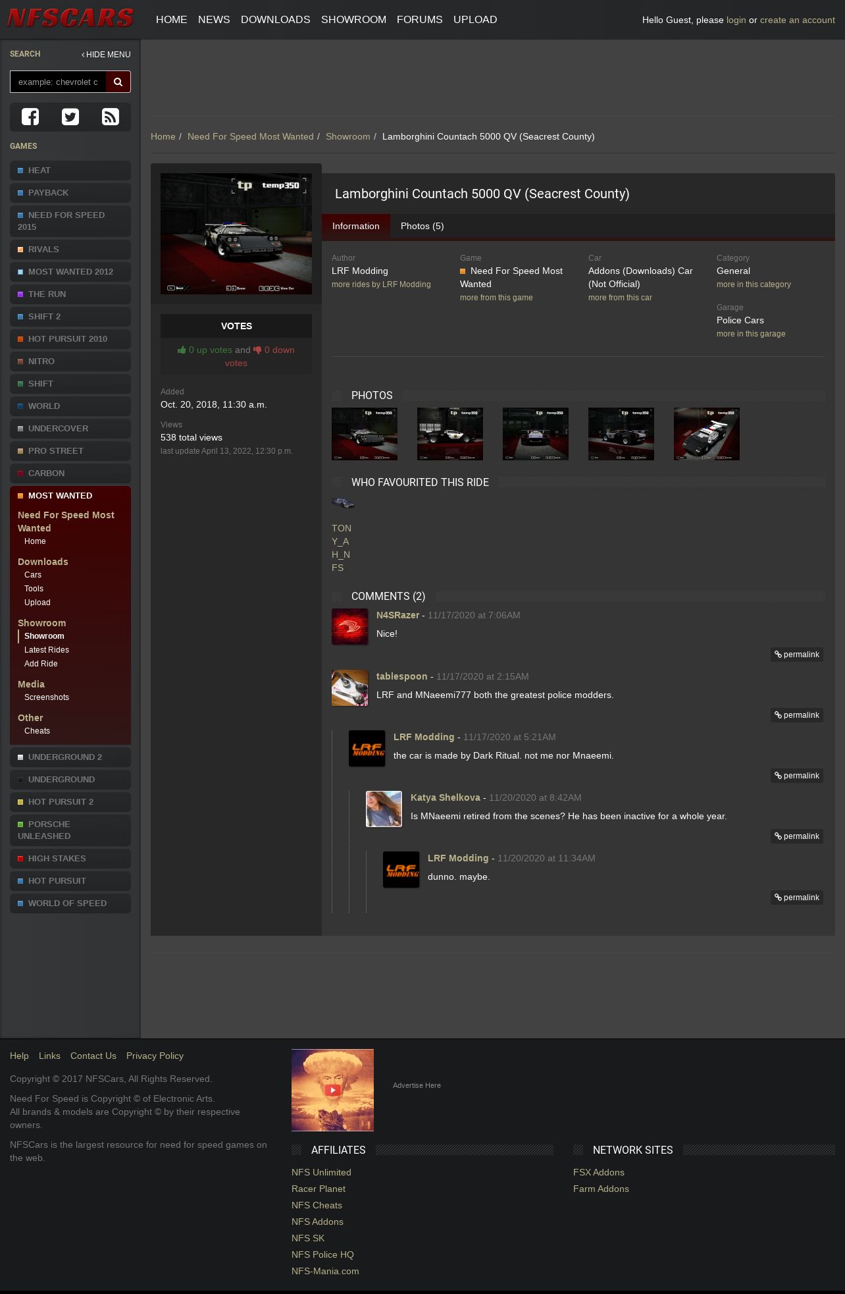
Task: Click create an account link
Action: [798, 20]
